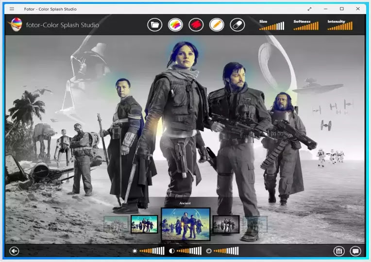The height and width of the screenshot is (262, 371).
Task: Click the saturation ring icon
Action: [x=209, y=251]
